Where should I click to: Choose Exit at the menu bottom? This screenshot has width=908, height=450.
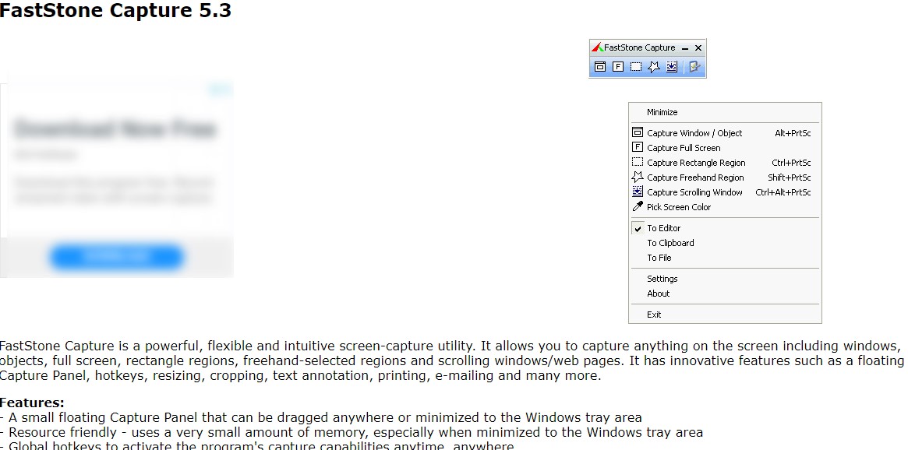click(x=725, y=315)
